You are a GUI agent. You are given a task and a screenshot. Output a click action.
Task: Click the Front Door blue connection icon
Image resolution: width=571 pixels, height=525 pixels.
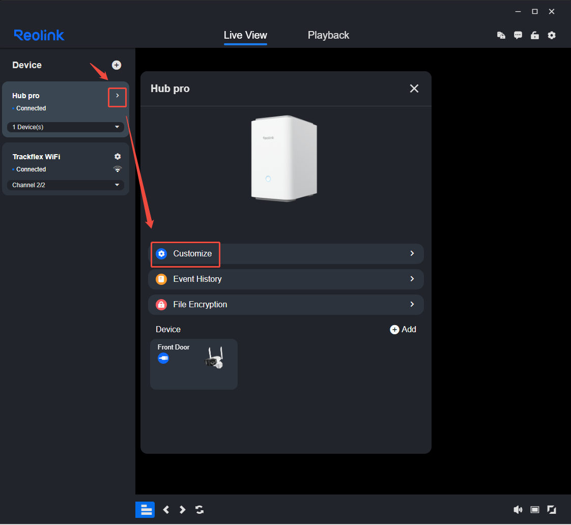163,358
